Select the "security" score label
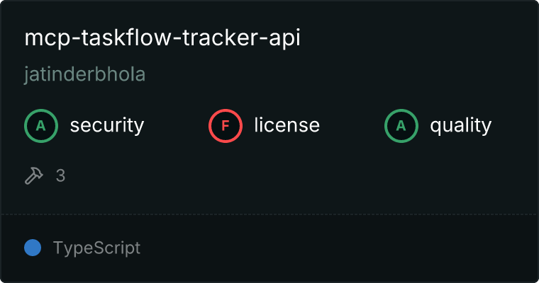The width and height of the screenshot is (539, 283). pyautogui.click(x=107, y=126)
